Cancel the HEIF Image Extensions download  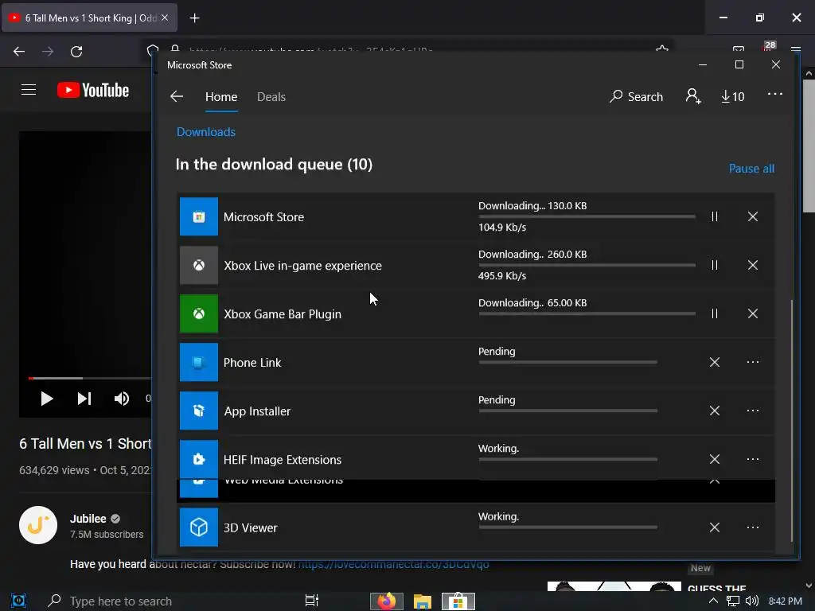(715, 459)
